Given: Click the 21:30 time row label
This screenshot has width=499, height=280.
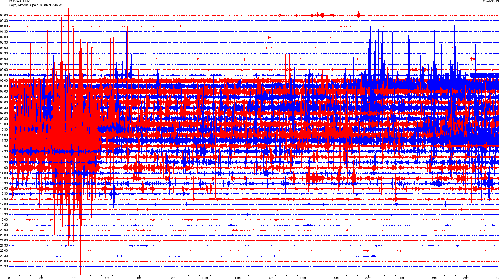Looking at the screenshot, I should point(4,246).
